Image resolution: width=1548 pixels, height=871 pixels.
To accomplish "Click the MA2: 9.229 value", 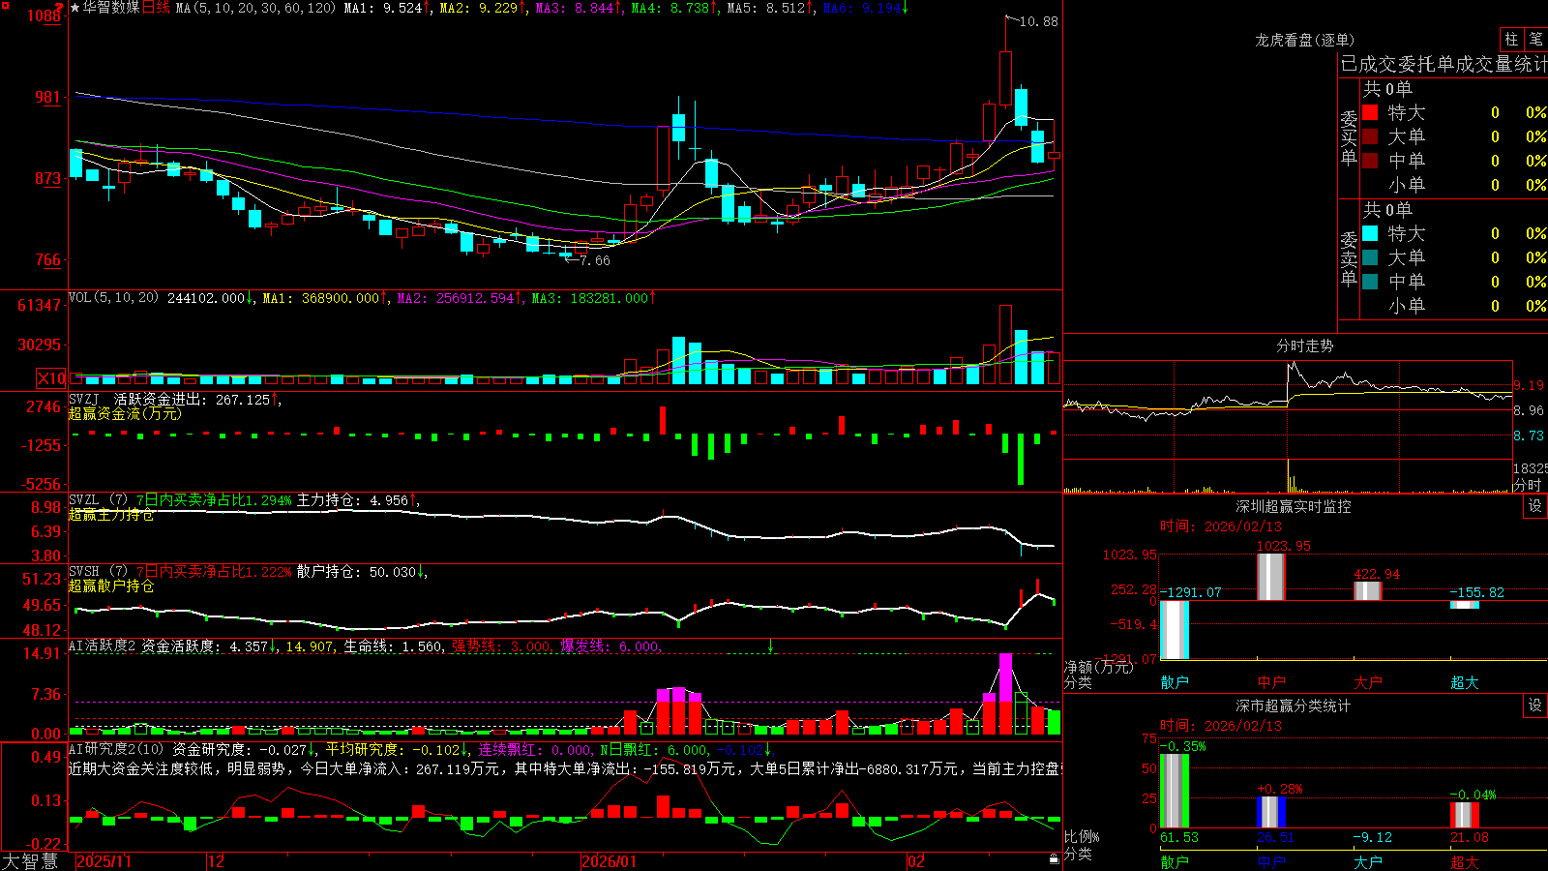I will point(479,8).
